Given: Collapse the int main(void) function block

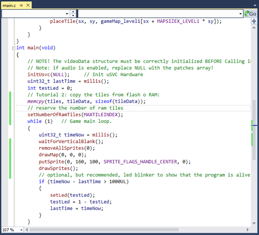Looking at the screenshot, I should click(x=14, y=48).
